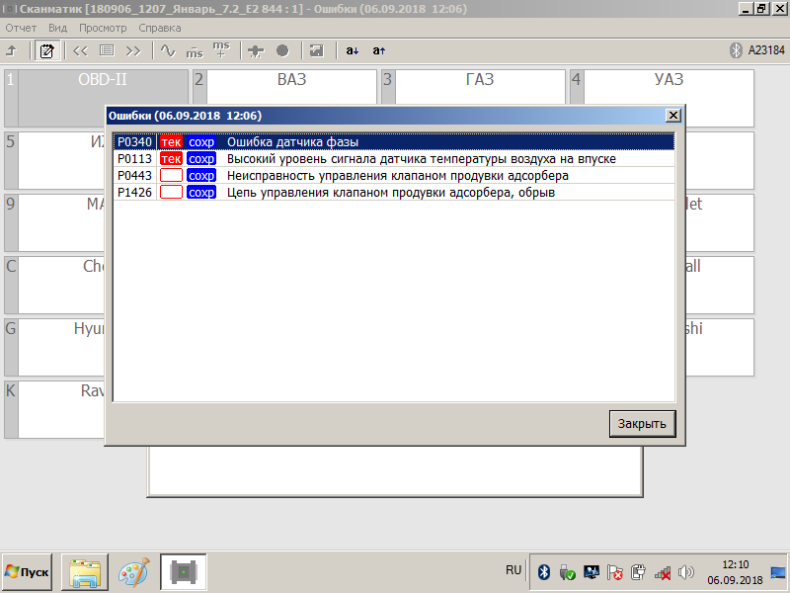
Task: Click the increase font size icon
Action: tap(379, 50)
